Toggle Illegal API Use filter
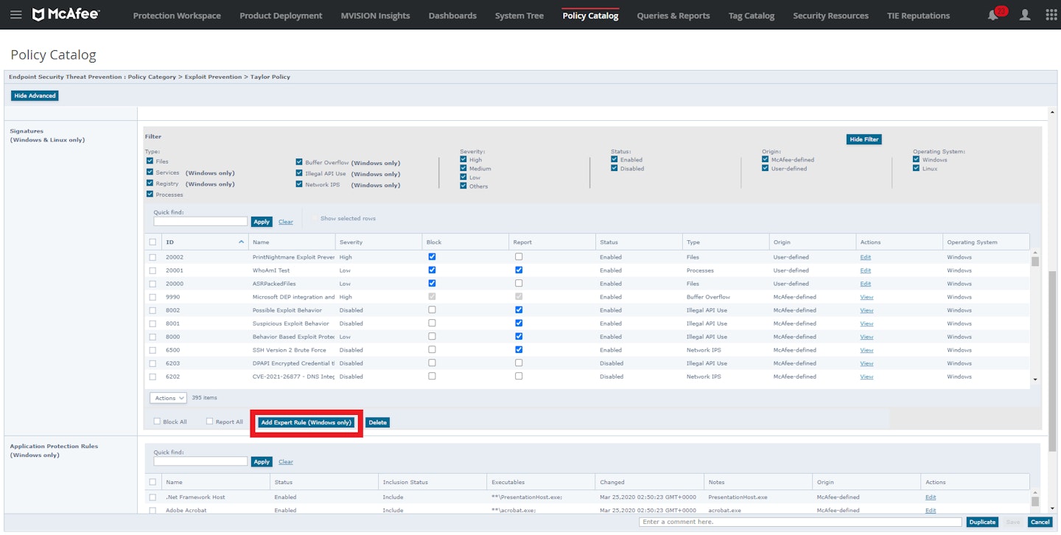Viewport: 1061px width, 535px height. (x=299, y=173)
